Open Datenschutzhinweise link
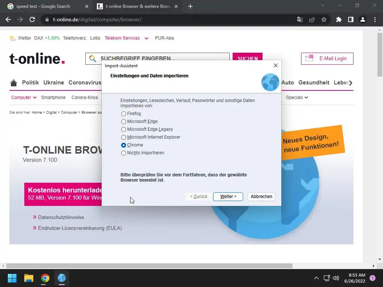The width and height of the screenshot is (383, 287). [61, 217]
